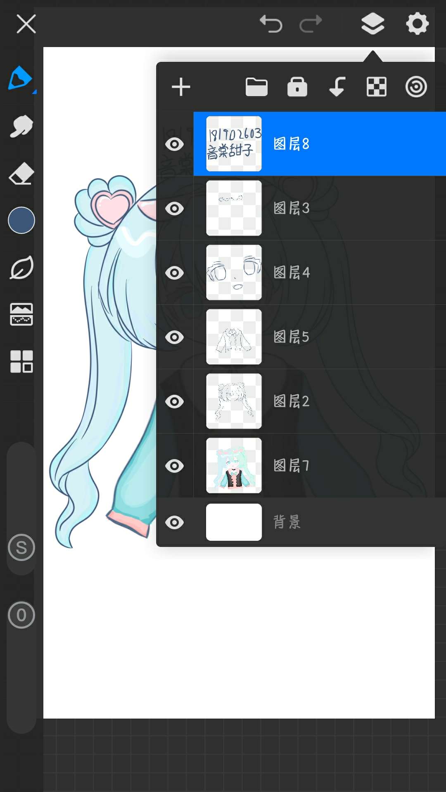
Task: Tap the 图层5 jacket thumbnail
Action: (x=234, y=337)
